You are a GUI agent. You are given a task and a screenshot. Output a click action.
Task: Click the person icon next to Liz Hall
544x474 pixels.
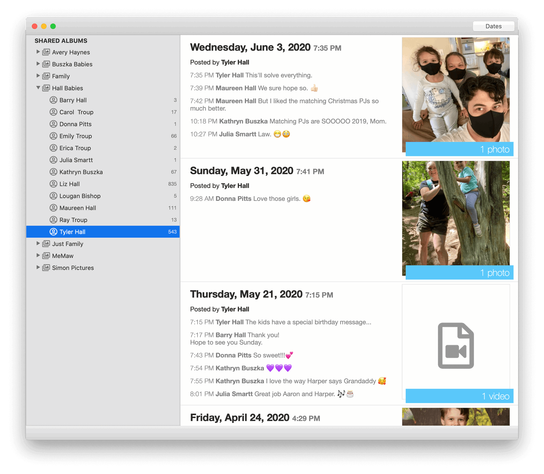click(53, 184)
